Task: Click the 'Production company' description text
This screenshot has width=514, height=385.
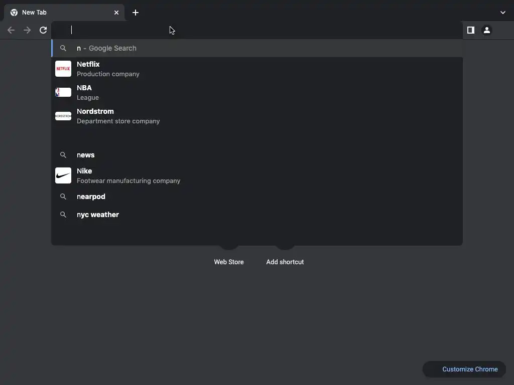Action: click(108, 74)
